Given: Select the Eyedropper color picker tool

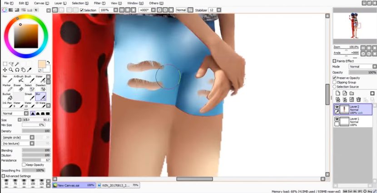Looking at the screenshot, I should 30,69.
